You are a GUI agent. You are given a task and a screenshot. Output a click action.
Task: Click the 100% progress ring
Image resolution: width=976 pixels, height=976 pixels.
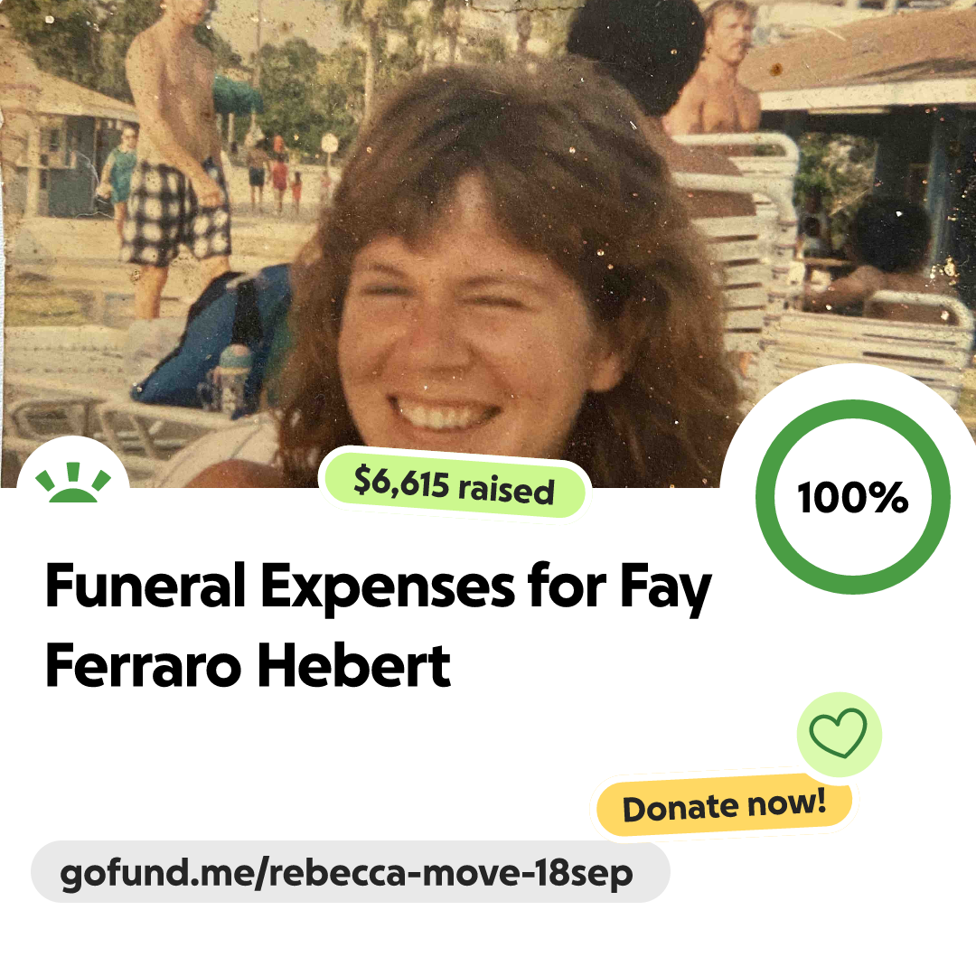click(853, 497)
